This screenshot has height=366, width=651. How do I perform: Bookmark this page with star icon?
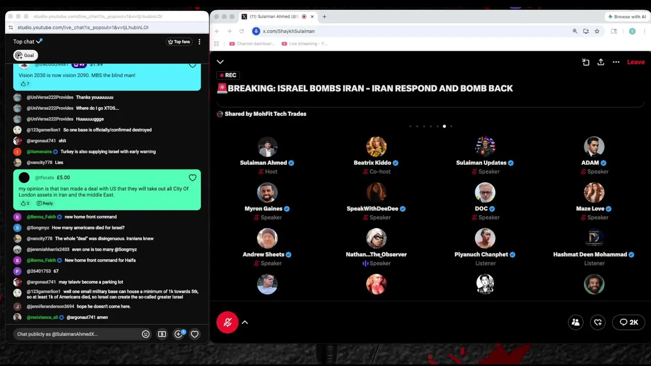(597, 31)
